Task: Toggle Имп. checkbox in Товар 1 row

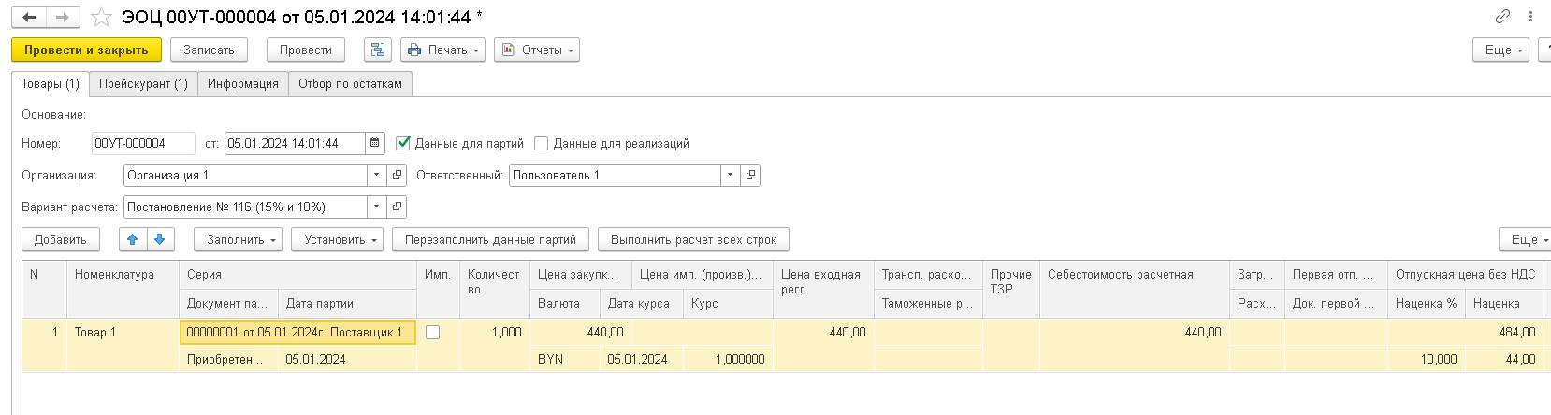Action: [432, 332]
